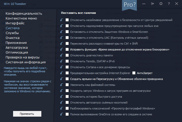Restore arrow for faster Windows startup
The height and width of the screenshot is (122, 182).
(62, 91)
